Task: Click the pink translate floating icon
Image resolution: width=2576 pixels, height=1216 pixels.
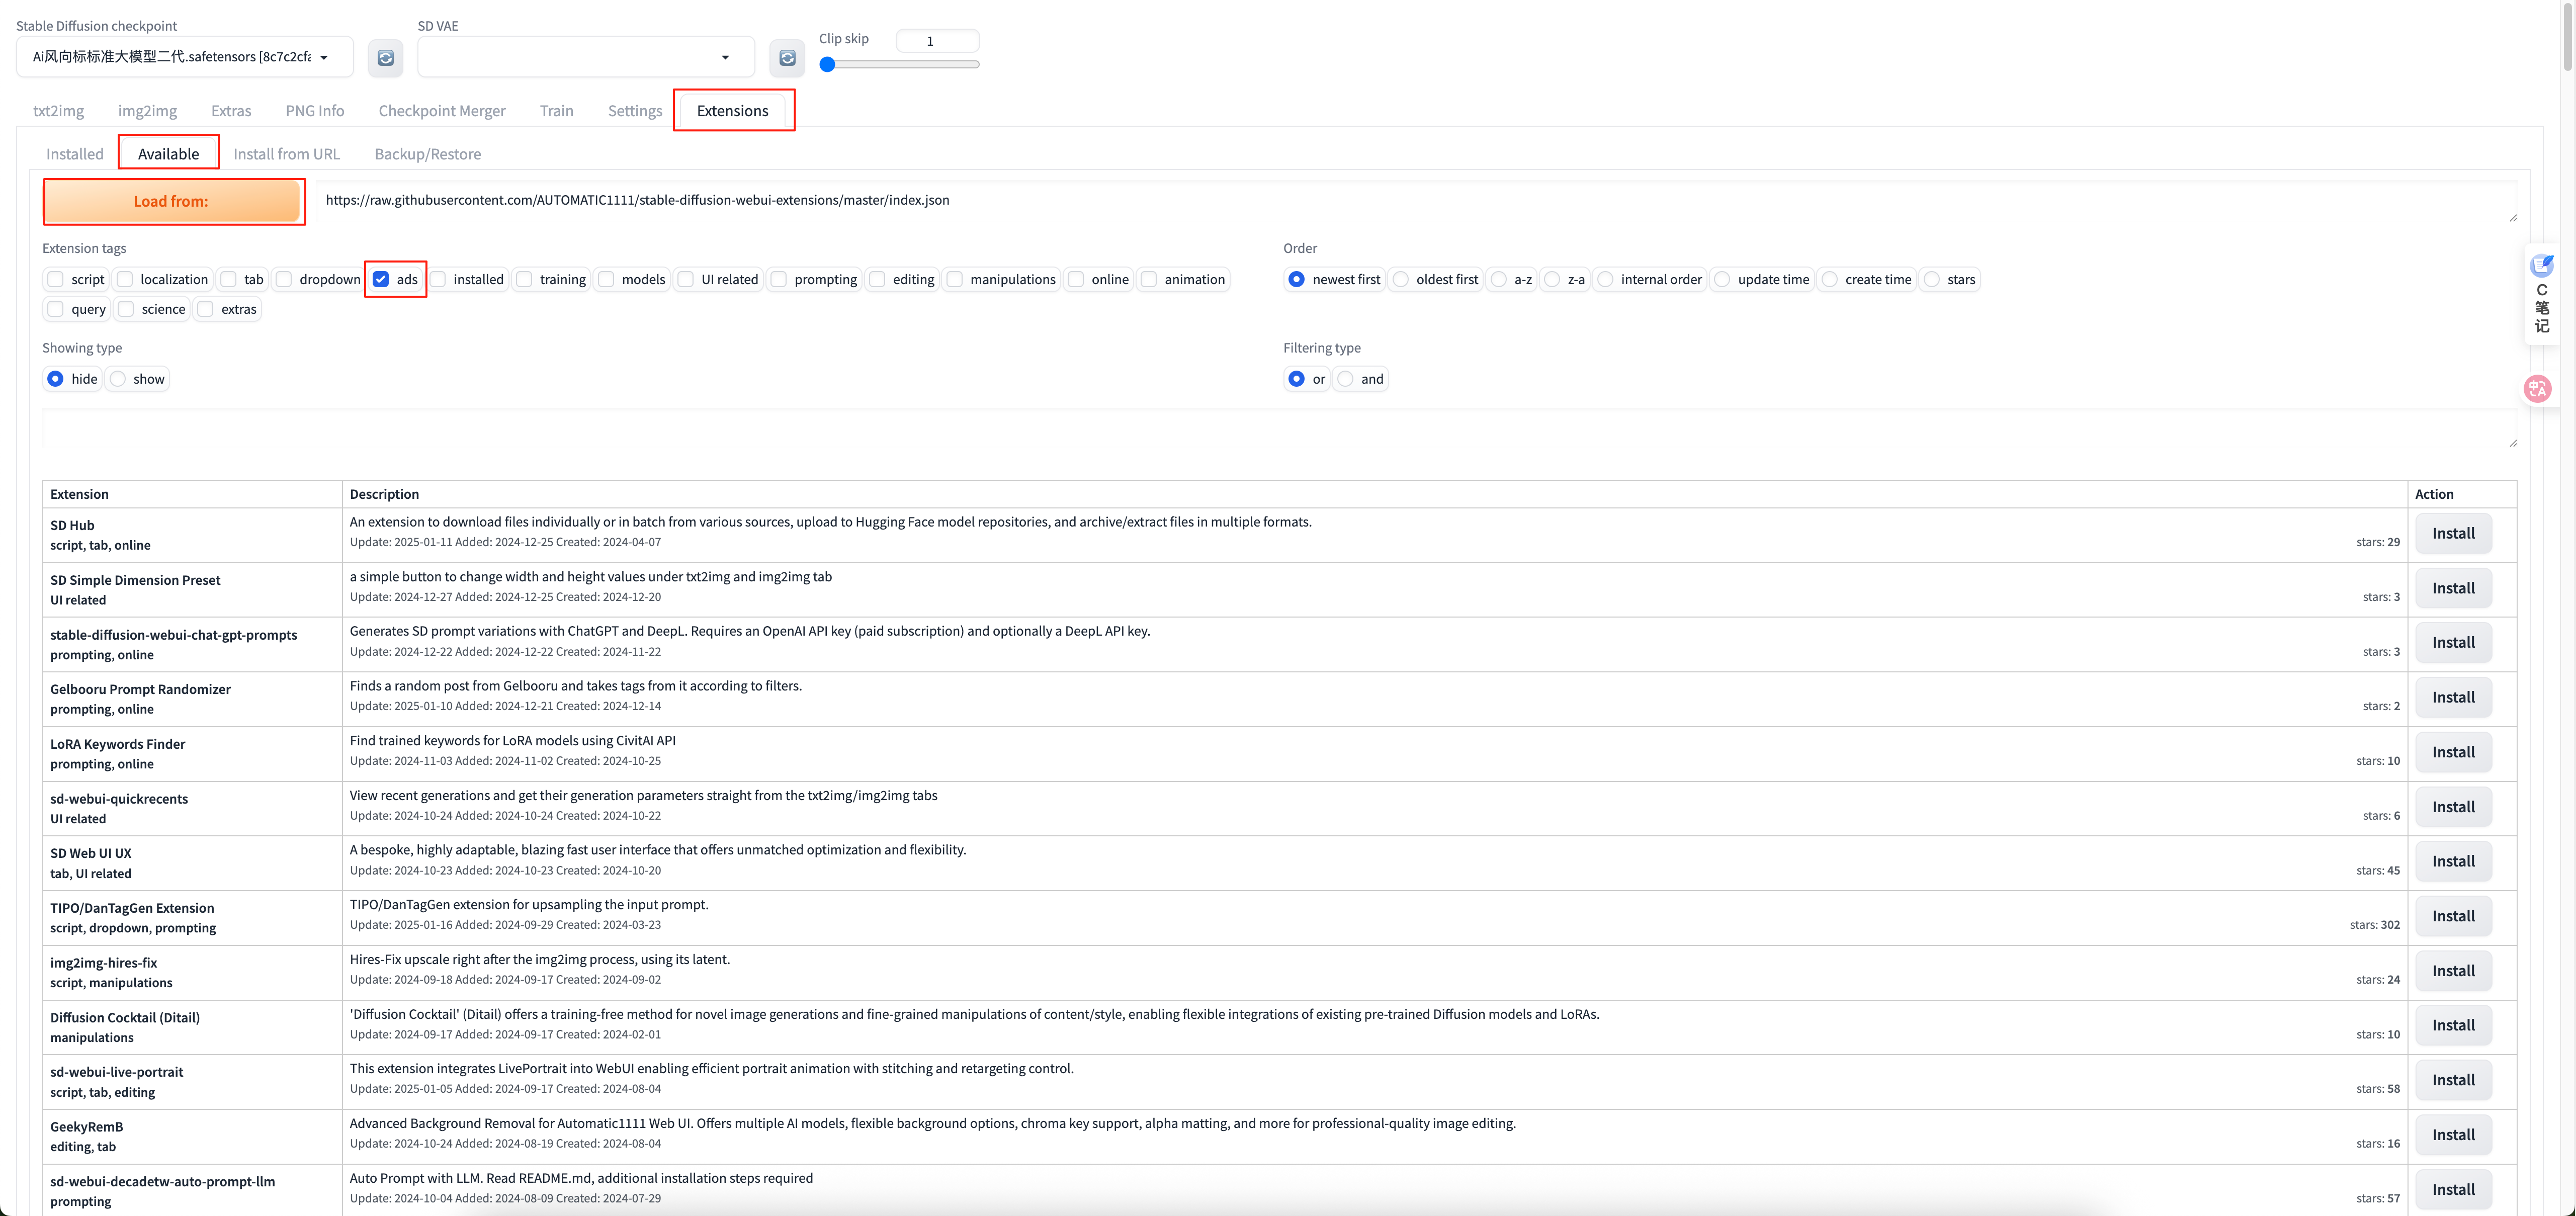Action: tap(2537, 389)
